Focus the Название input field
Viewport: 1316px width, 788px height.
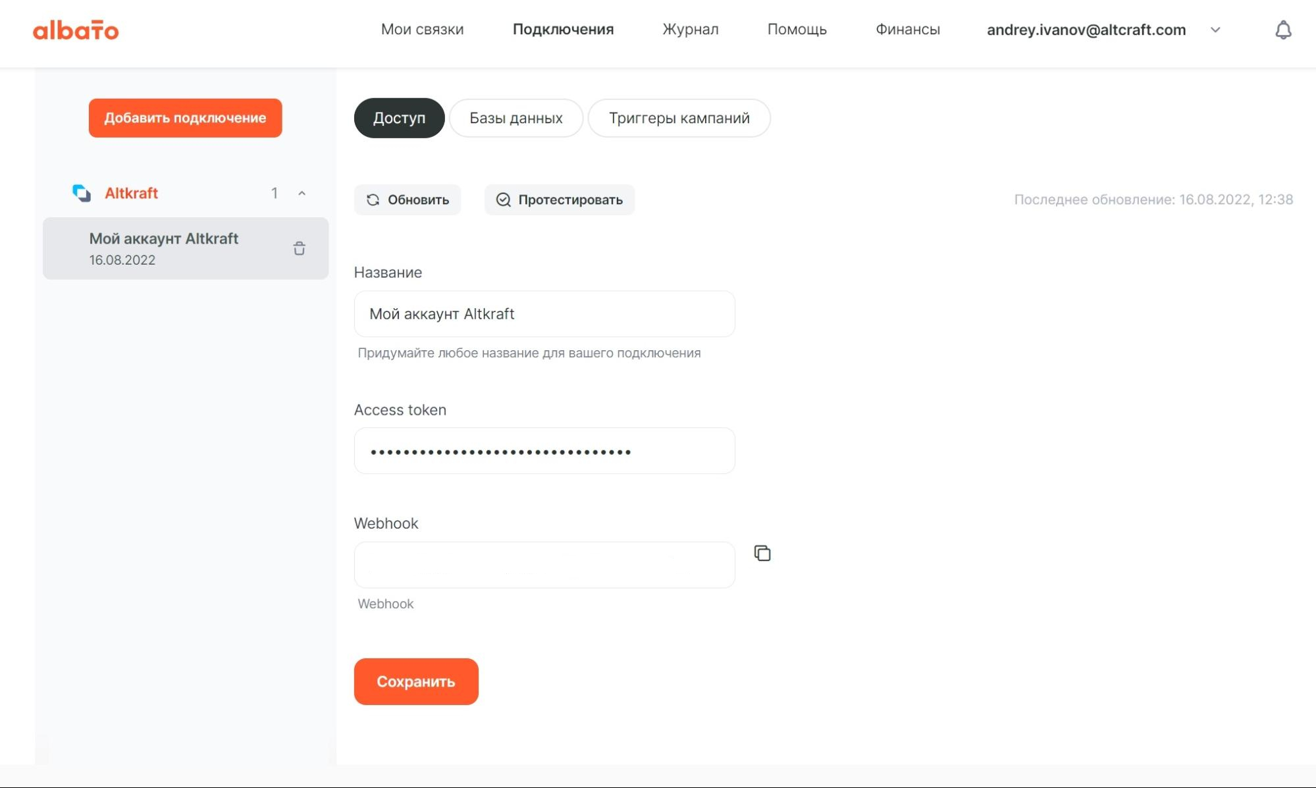[x=544, y=314]
